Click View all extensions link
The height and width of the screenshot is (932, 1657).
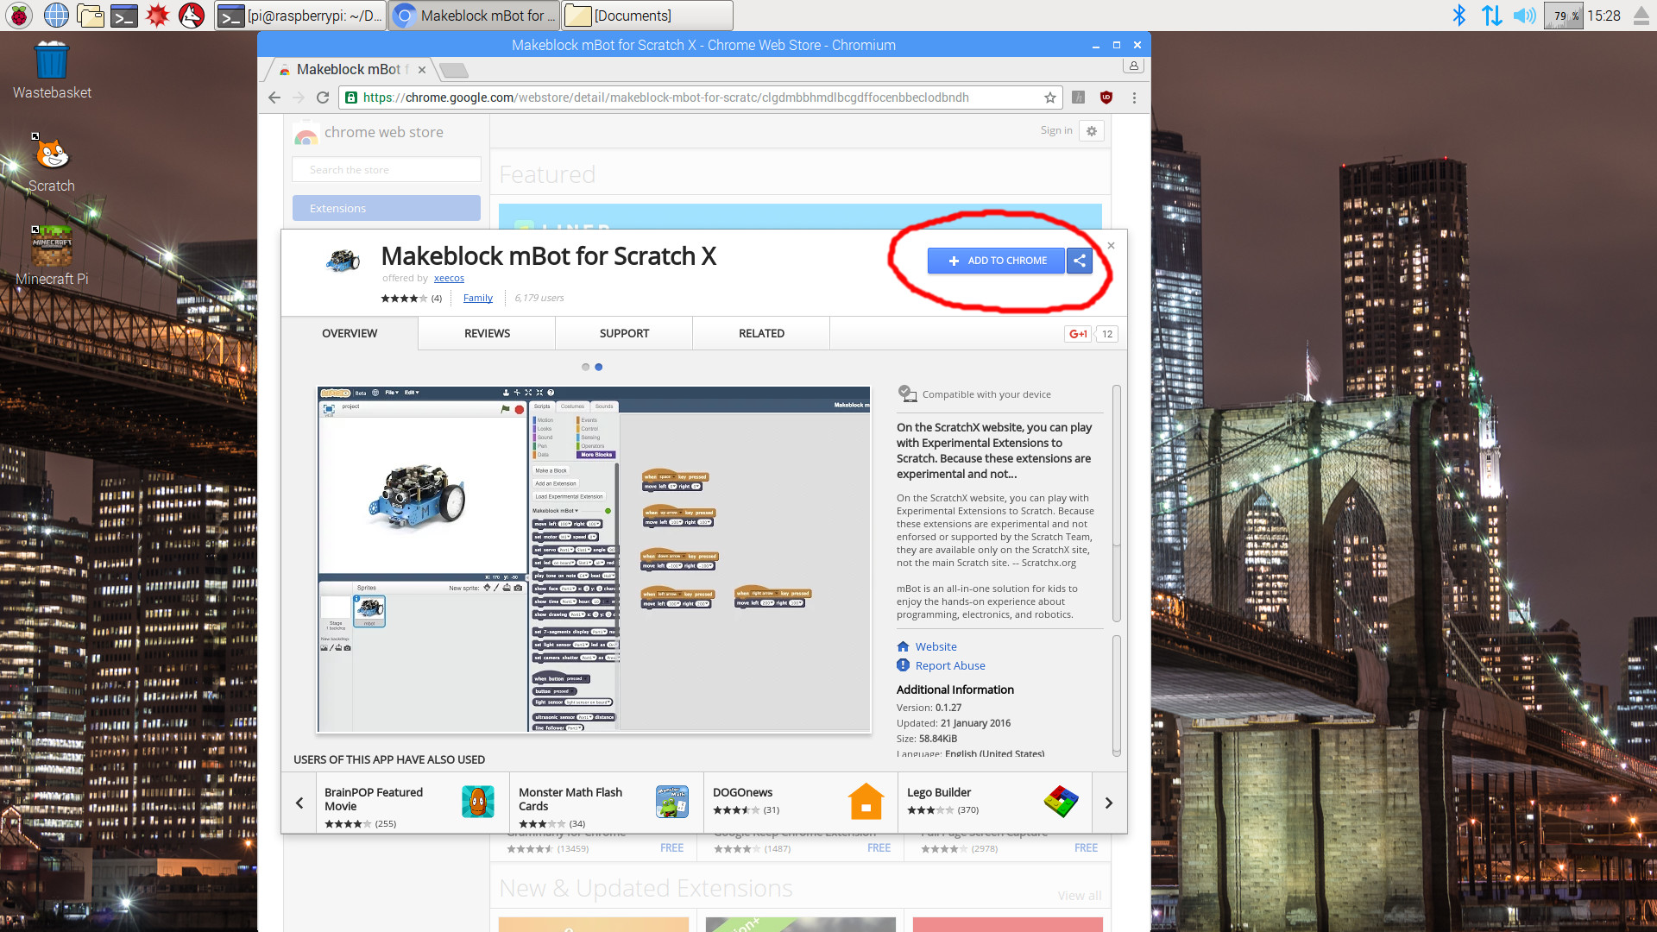click(1080, 896)
